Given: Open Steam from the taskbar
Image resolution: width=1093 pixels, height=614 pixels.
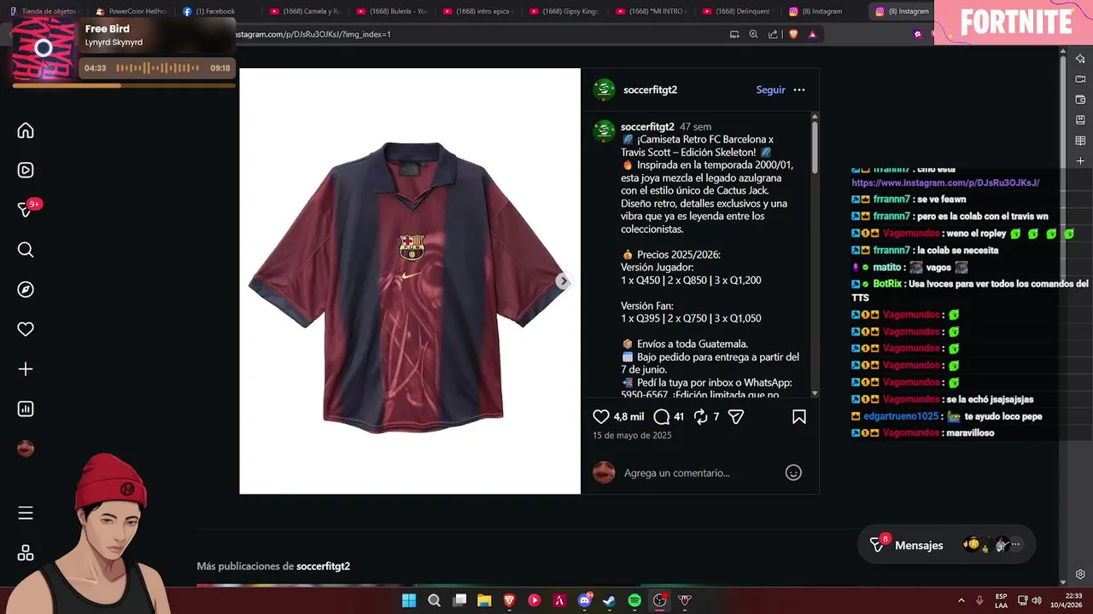Looking at the screenshot, I should tap(609, 600).
